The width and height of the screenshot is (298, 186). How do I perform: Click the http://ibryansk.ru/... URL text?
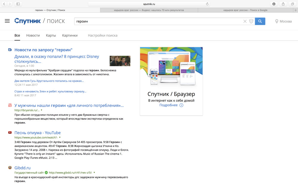coord(27,110)
